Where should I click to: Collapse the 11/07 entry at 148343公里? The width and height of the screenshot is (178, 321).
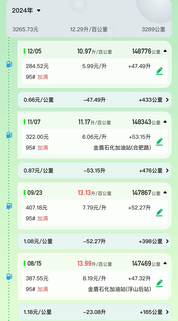[165, 122]
